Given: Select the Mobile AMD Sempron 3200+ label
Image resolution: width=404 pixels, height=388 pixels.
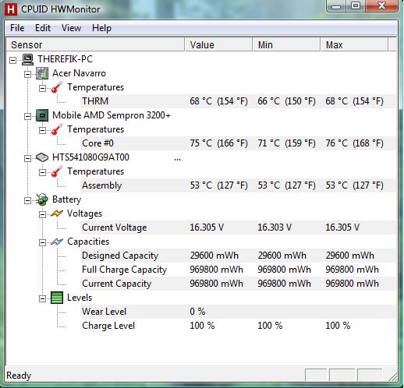Looking at the screenshot, I should pos(112,115).
